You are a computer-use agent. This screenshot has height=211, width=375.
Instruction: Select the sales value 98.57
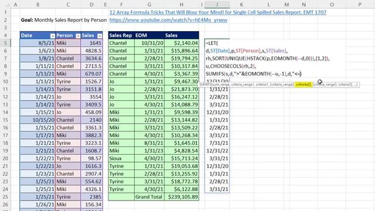click(x=91, y=158)
